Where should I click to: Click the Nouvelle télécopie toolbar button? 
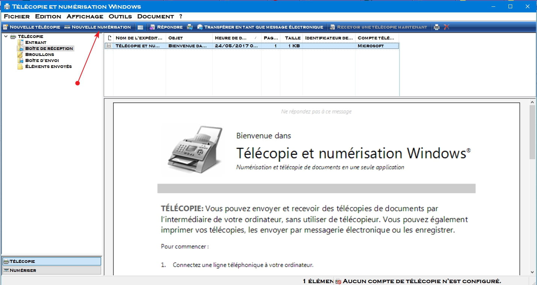[x=32, y=27]
